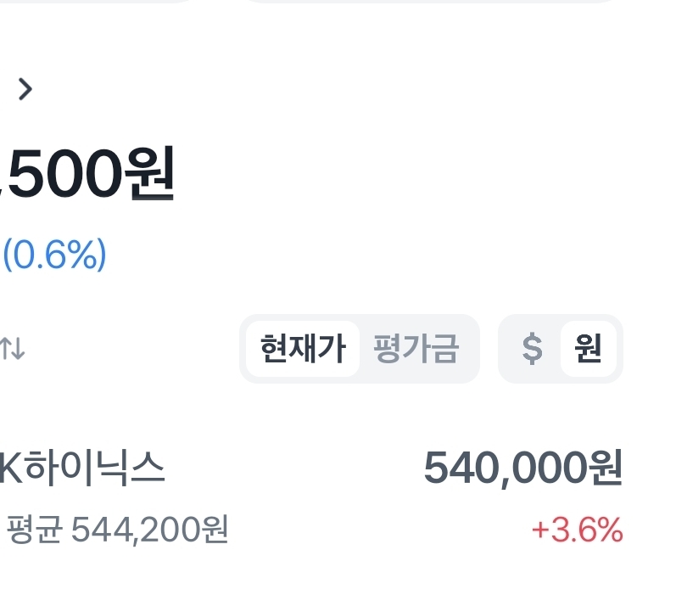Open the K하이닉스 stock name

83,468
